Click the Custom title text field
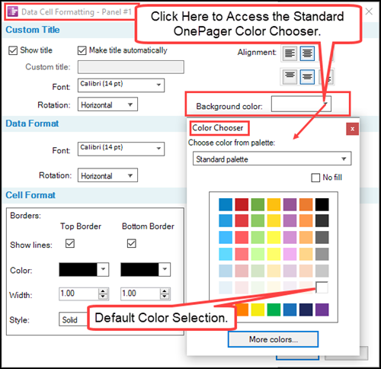Viewport: 381px width, 369px height. point(131,67)
